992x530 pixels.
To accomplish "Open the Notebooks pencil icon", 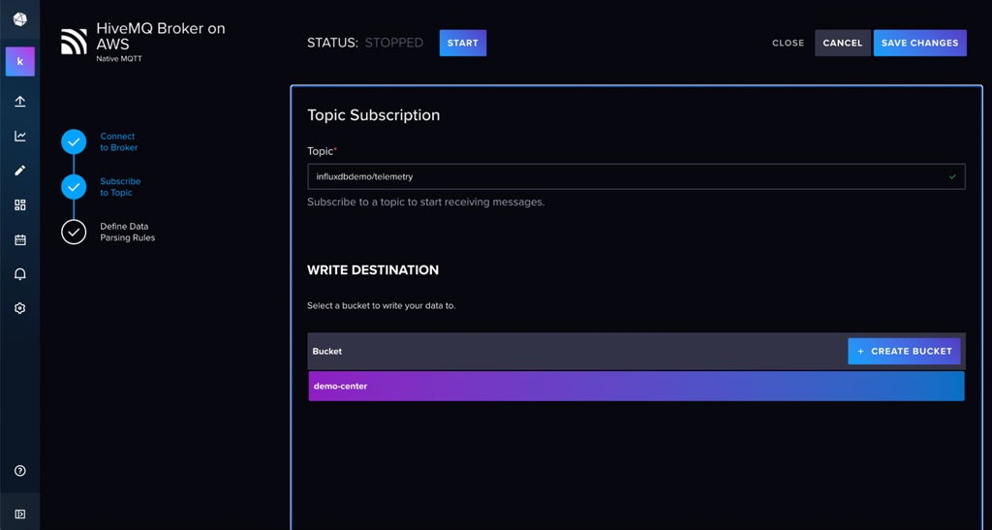I will (x=20, y=171).
